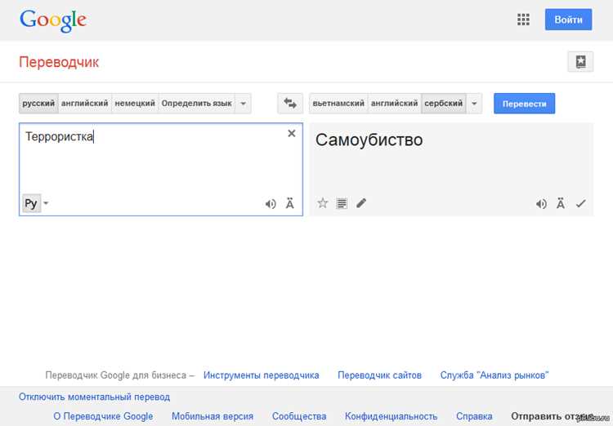Expand source language list dropdown
The height and width of the screenshot is (426, 613).
coord(244,104)
